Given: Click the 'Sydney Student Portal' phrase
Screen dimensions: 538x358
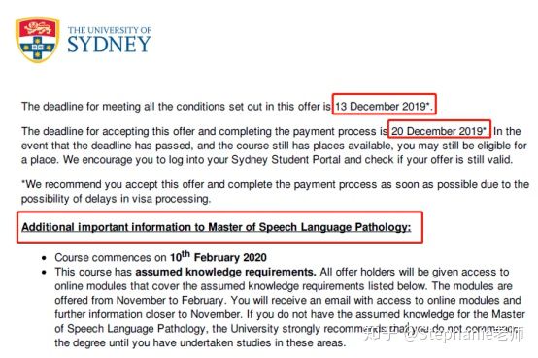Looking at the screenshot, I should point(286,160).
